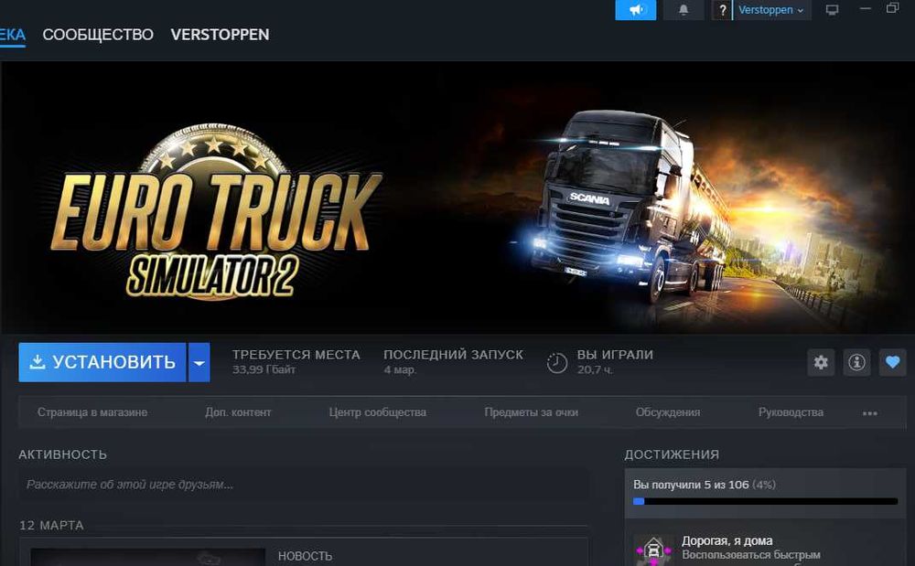
Task: Click the Дорогая, я дома achievement title
Action: point(727,541)
